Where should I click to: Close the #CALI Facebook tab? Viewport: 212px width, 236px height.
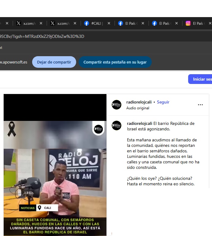(109, 23)
